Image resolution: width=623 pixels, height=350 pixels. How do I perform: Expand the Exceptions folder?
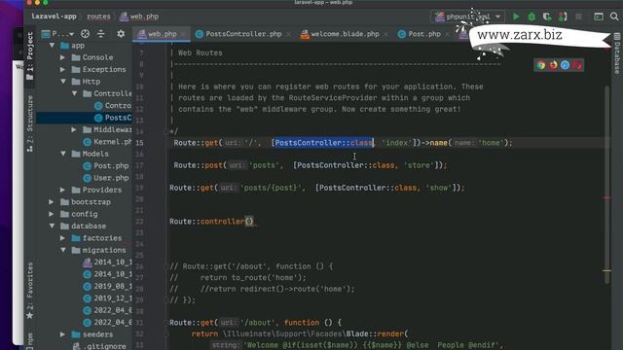tap(62, 69)
